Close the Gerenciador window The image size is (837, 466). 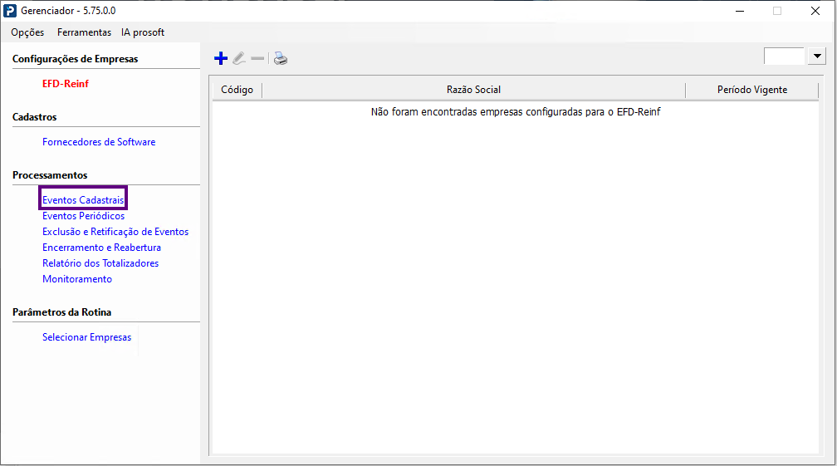coord(815,11)
